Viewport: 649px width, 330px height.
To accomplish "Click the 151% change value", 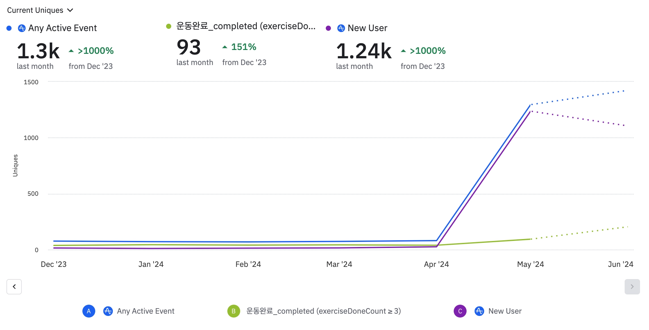I will [x=244, y=47].
